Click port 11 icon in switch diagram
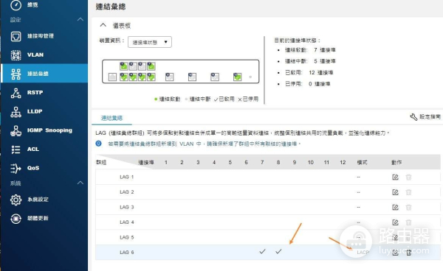The height and width of the screenshot is (271, 443). (x=215, y=77)
